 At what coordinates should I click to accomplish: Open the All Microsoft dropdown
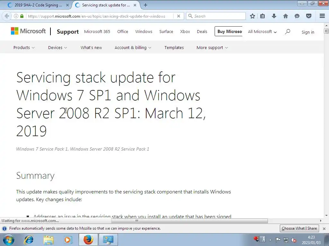[x=262, y=32]
